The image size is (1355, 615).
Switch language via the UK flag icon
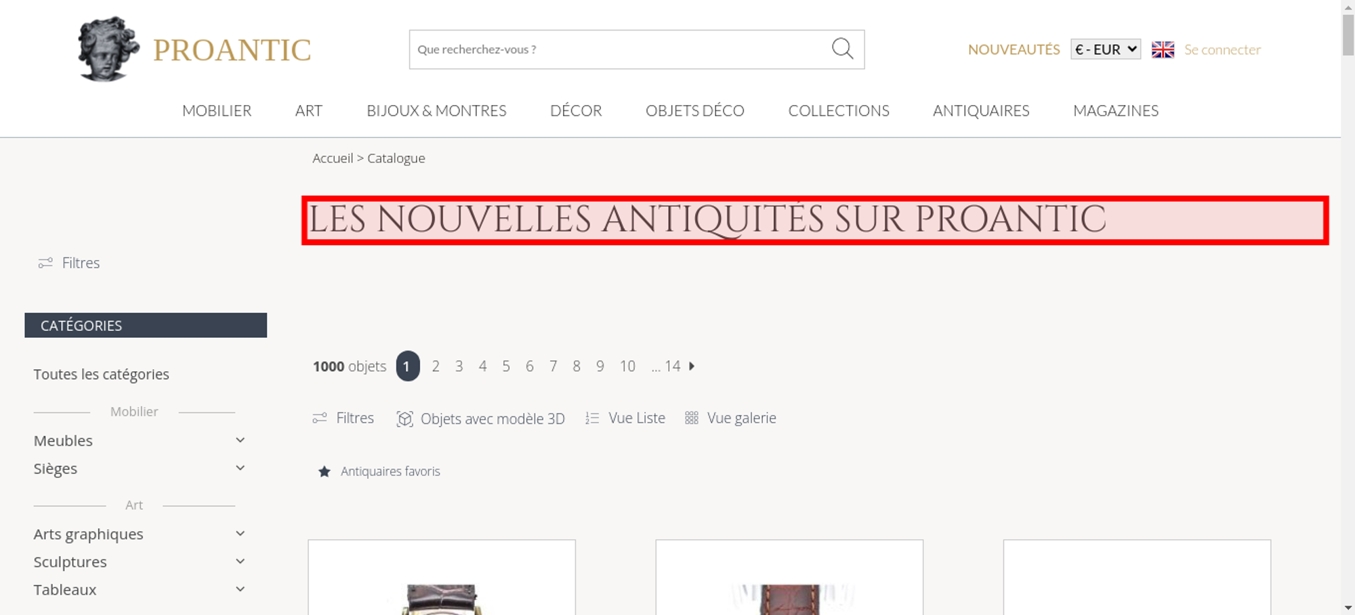click(x=1163, y=49)
